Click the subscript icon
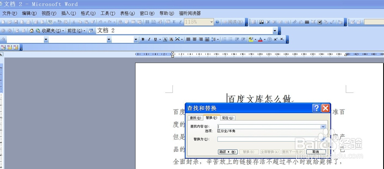The width and height of the screenshot is (384, 169). 282,39
